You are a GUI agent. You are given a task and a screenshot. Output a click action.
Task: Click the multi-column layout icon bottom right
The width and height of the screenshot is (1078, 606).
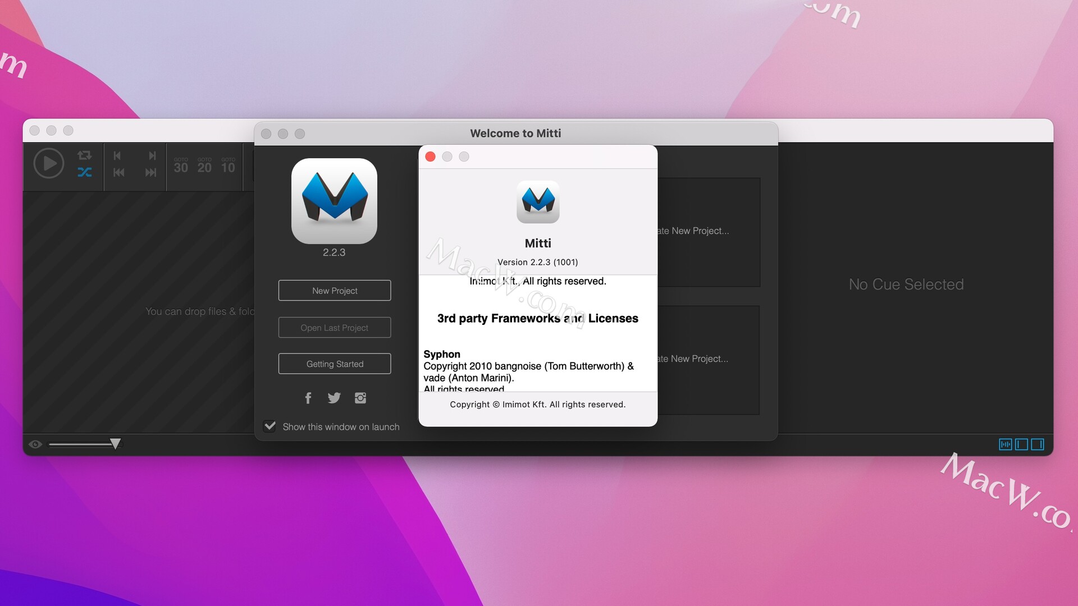tap(1004, 443)
